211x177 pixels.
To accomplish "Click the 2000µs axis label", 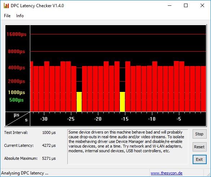I will pos(17,81).
